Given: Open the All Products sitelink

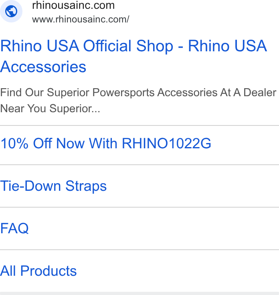Looking at the screenshot, I should point(38,271).
